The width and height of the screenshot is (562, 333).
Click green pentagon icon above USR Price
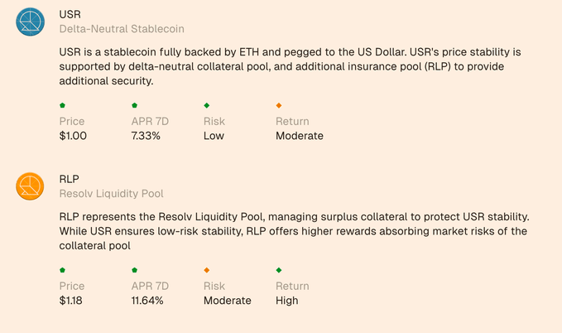(x=62, y=105)
